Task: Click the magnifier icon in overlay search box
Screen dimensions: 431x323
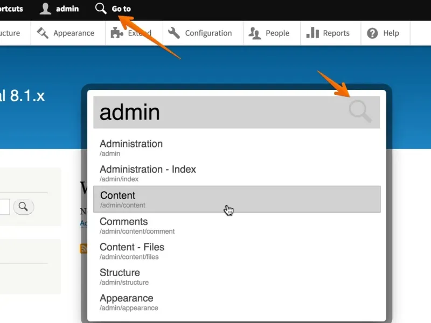Action: (360, 111)
